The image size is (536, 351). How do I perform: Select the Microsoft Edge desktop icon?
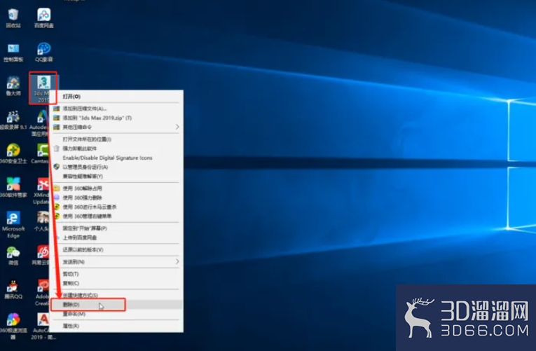13,225
